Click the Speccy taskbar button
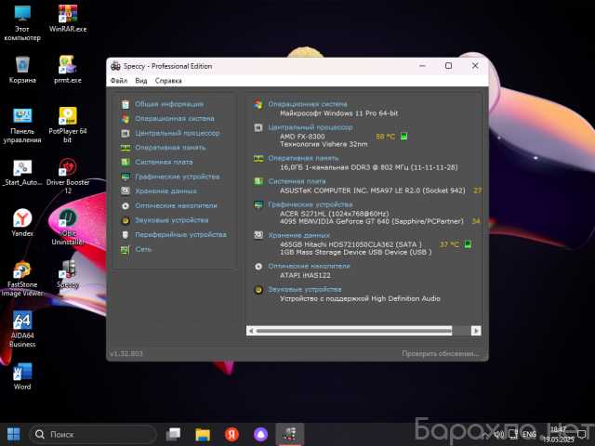Image resolution: width=595 pixels, height=446 pixels. (289, 435)
